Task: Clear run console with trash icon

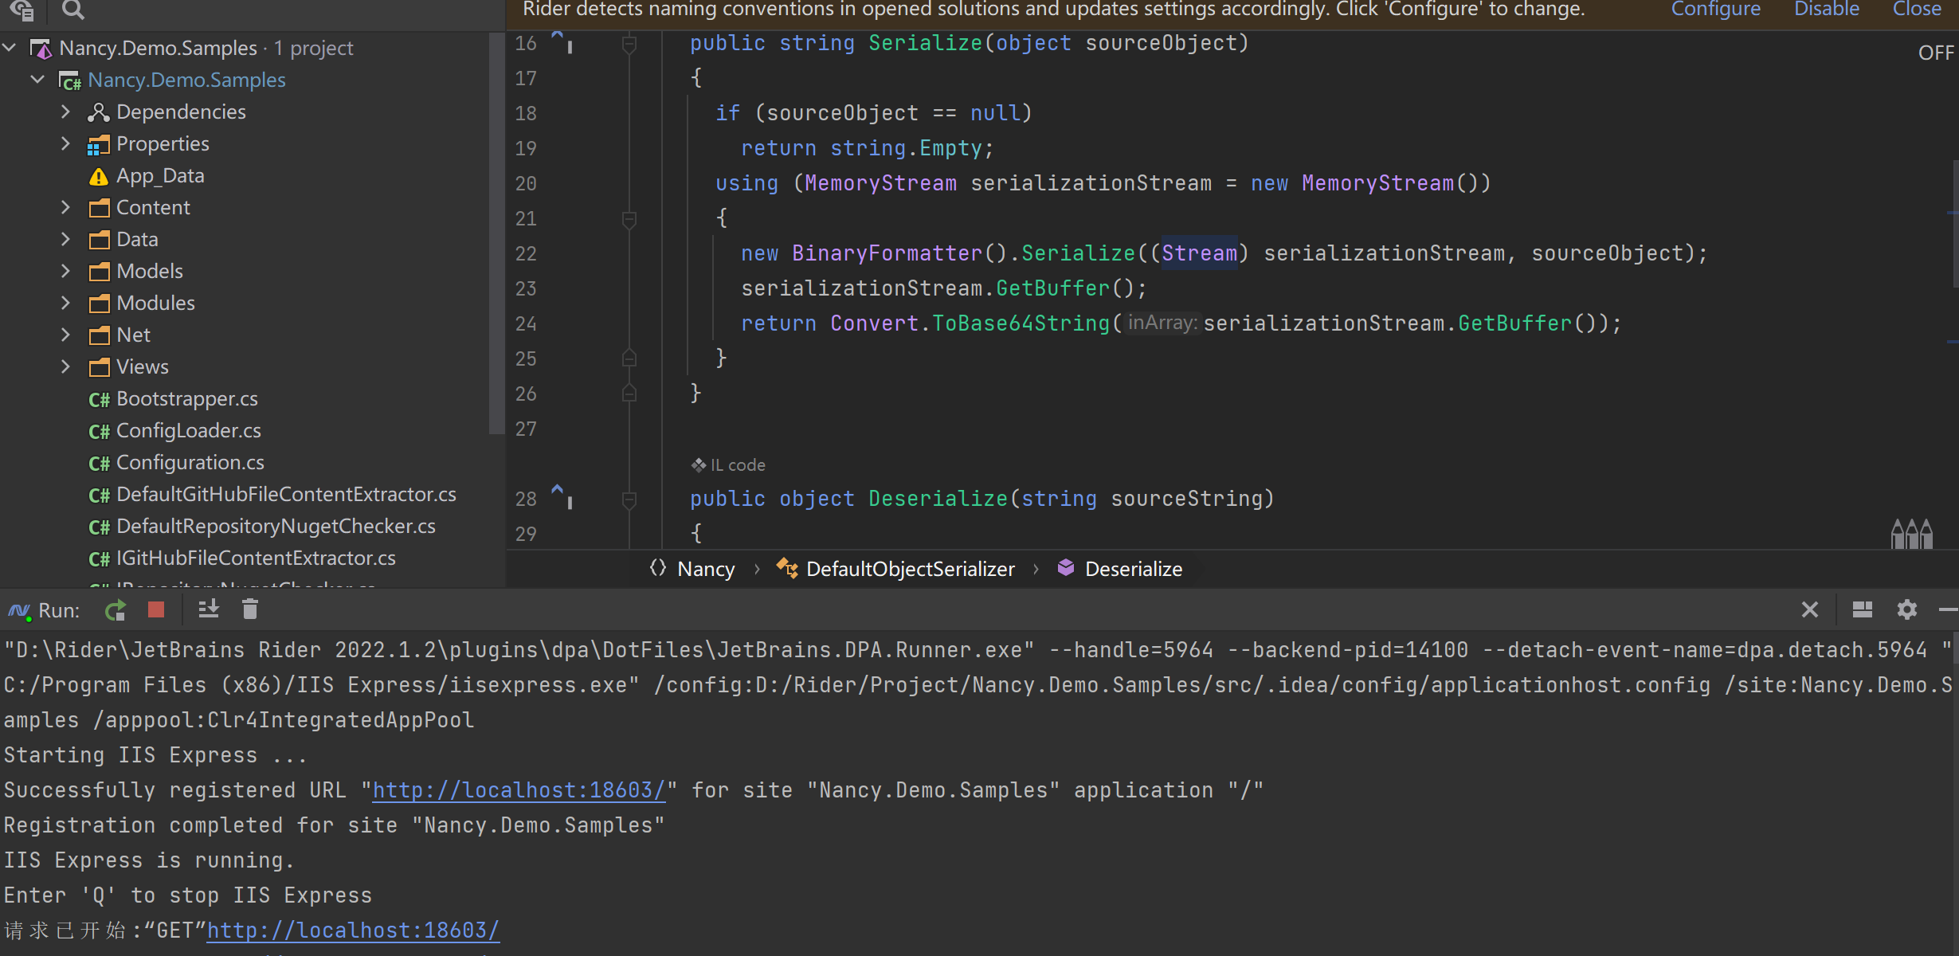Action: 249,610
